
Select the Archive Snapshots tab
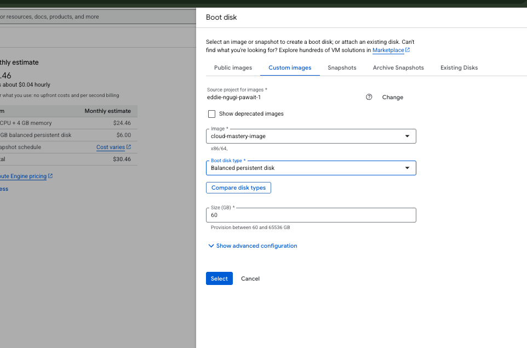(x=398, y=67)
